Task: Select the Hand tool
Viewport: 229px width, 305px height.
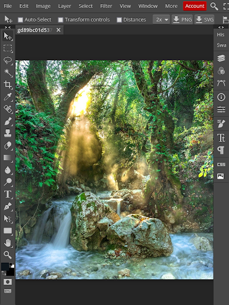Action: click(x=8, y=242)
